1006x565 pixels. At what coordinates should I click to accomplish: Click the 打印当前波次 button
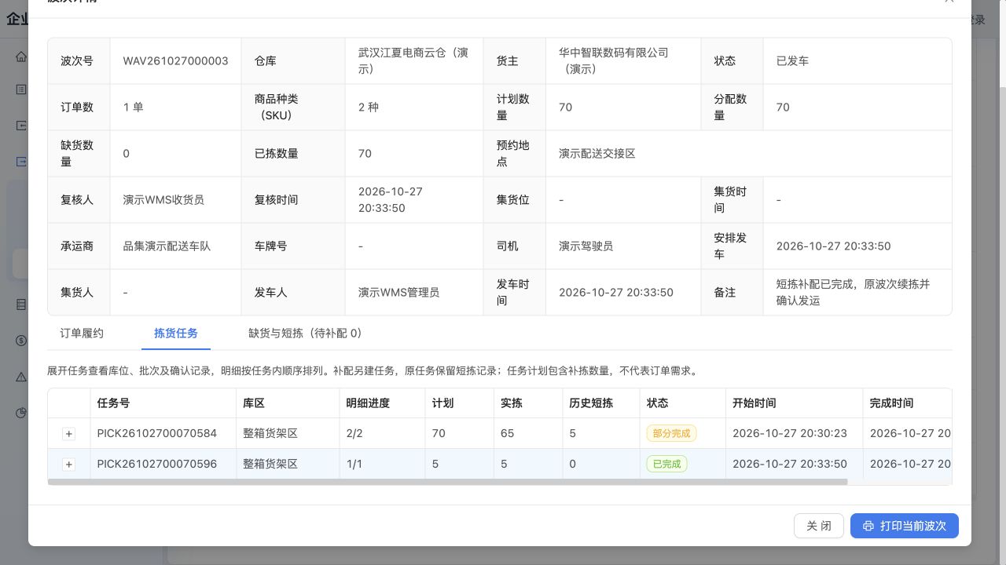[905, 526]
